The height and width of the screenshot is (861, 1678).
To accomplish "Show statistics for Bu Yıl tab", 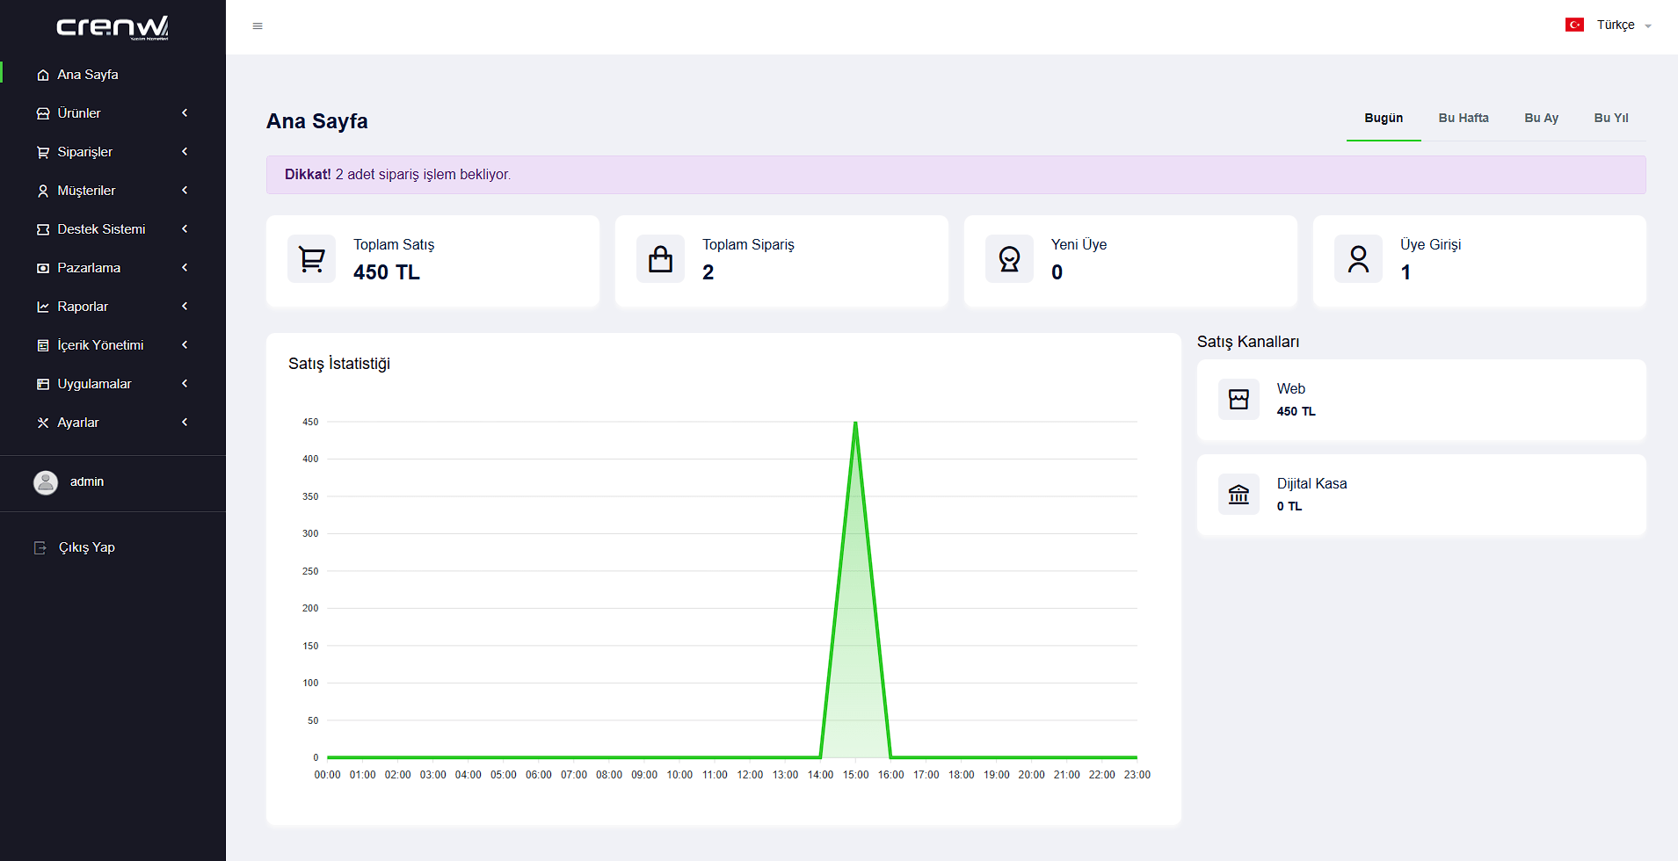I will click(1610, 118).
